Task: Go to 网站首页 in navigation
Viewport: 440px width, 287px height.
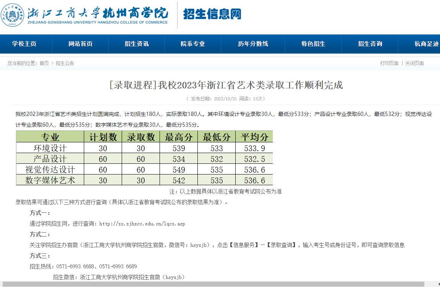Action: pos(80,44)
